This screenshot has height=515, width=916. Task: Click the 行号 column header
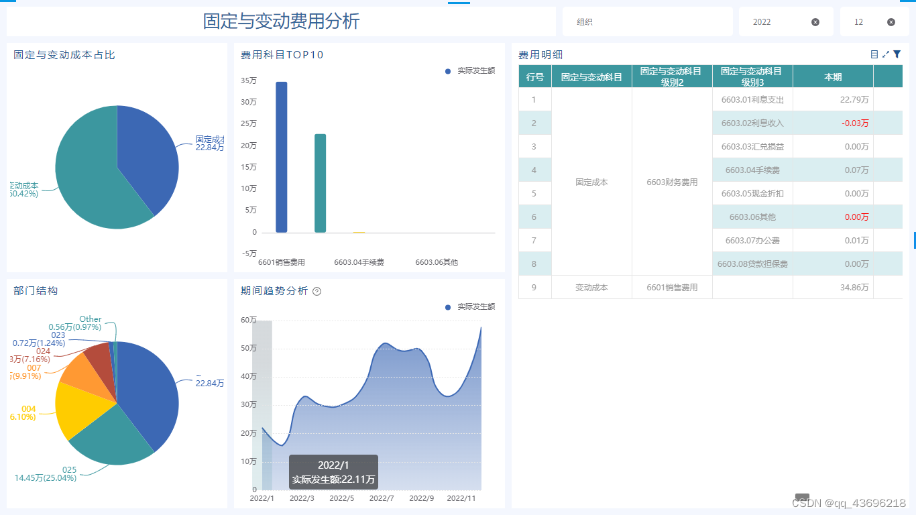click(535, 77)
